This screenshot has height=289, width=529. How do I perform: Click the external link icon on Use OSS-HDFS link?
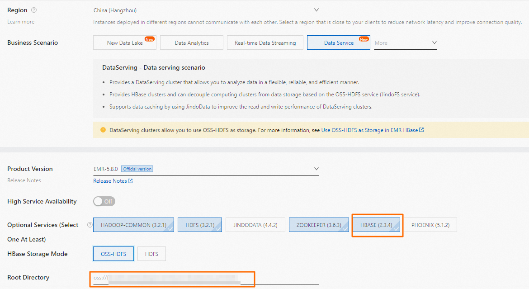click(x=421, y=130)
